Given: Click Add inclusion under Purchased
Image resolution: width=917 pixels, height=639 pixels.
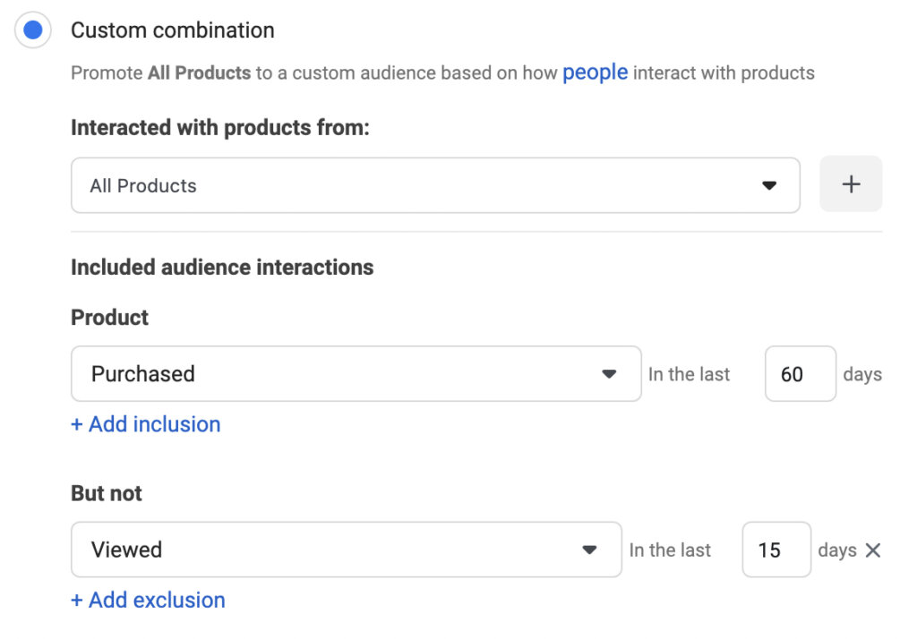Looking at the screenshot, I should tap(145, 424).
